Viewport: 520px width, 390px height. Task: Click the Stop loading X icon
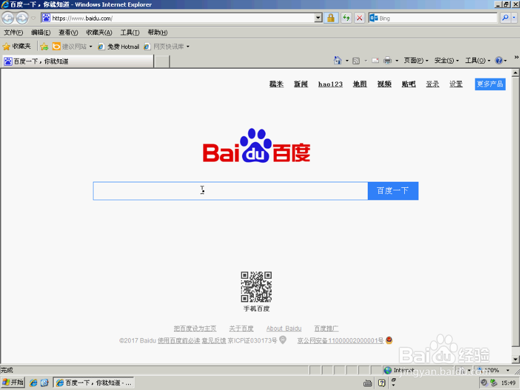point(360,18)
